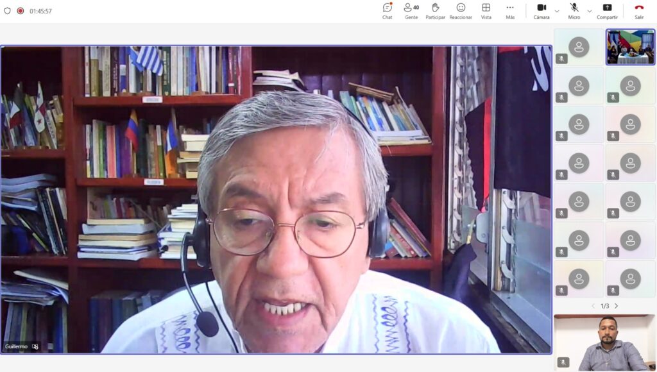Viewport: 657px width, 372px height.
Task: Click the shield security icon
Action: (8, 11)
